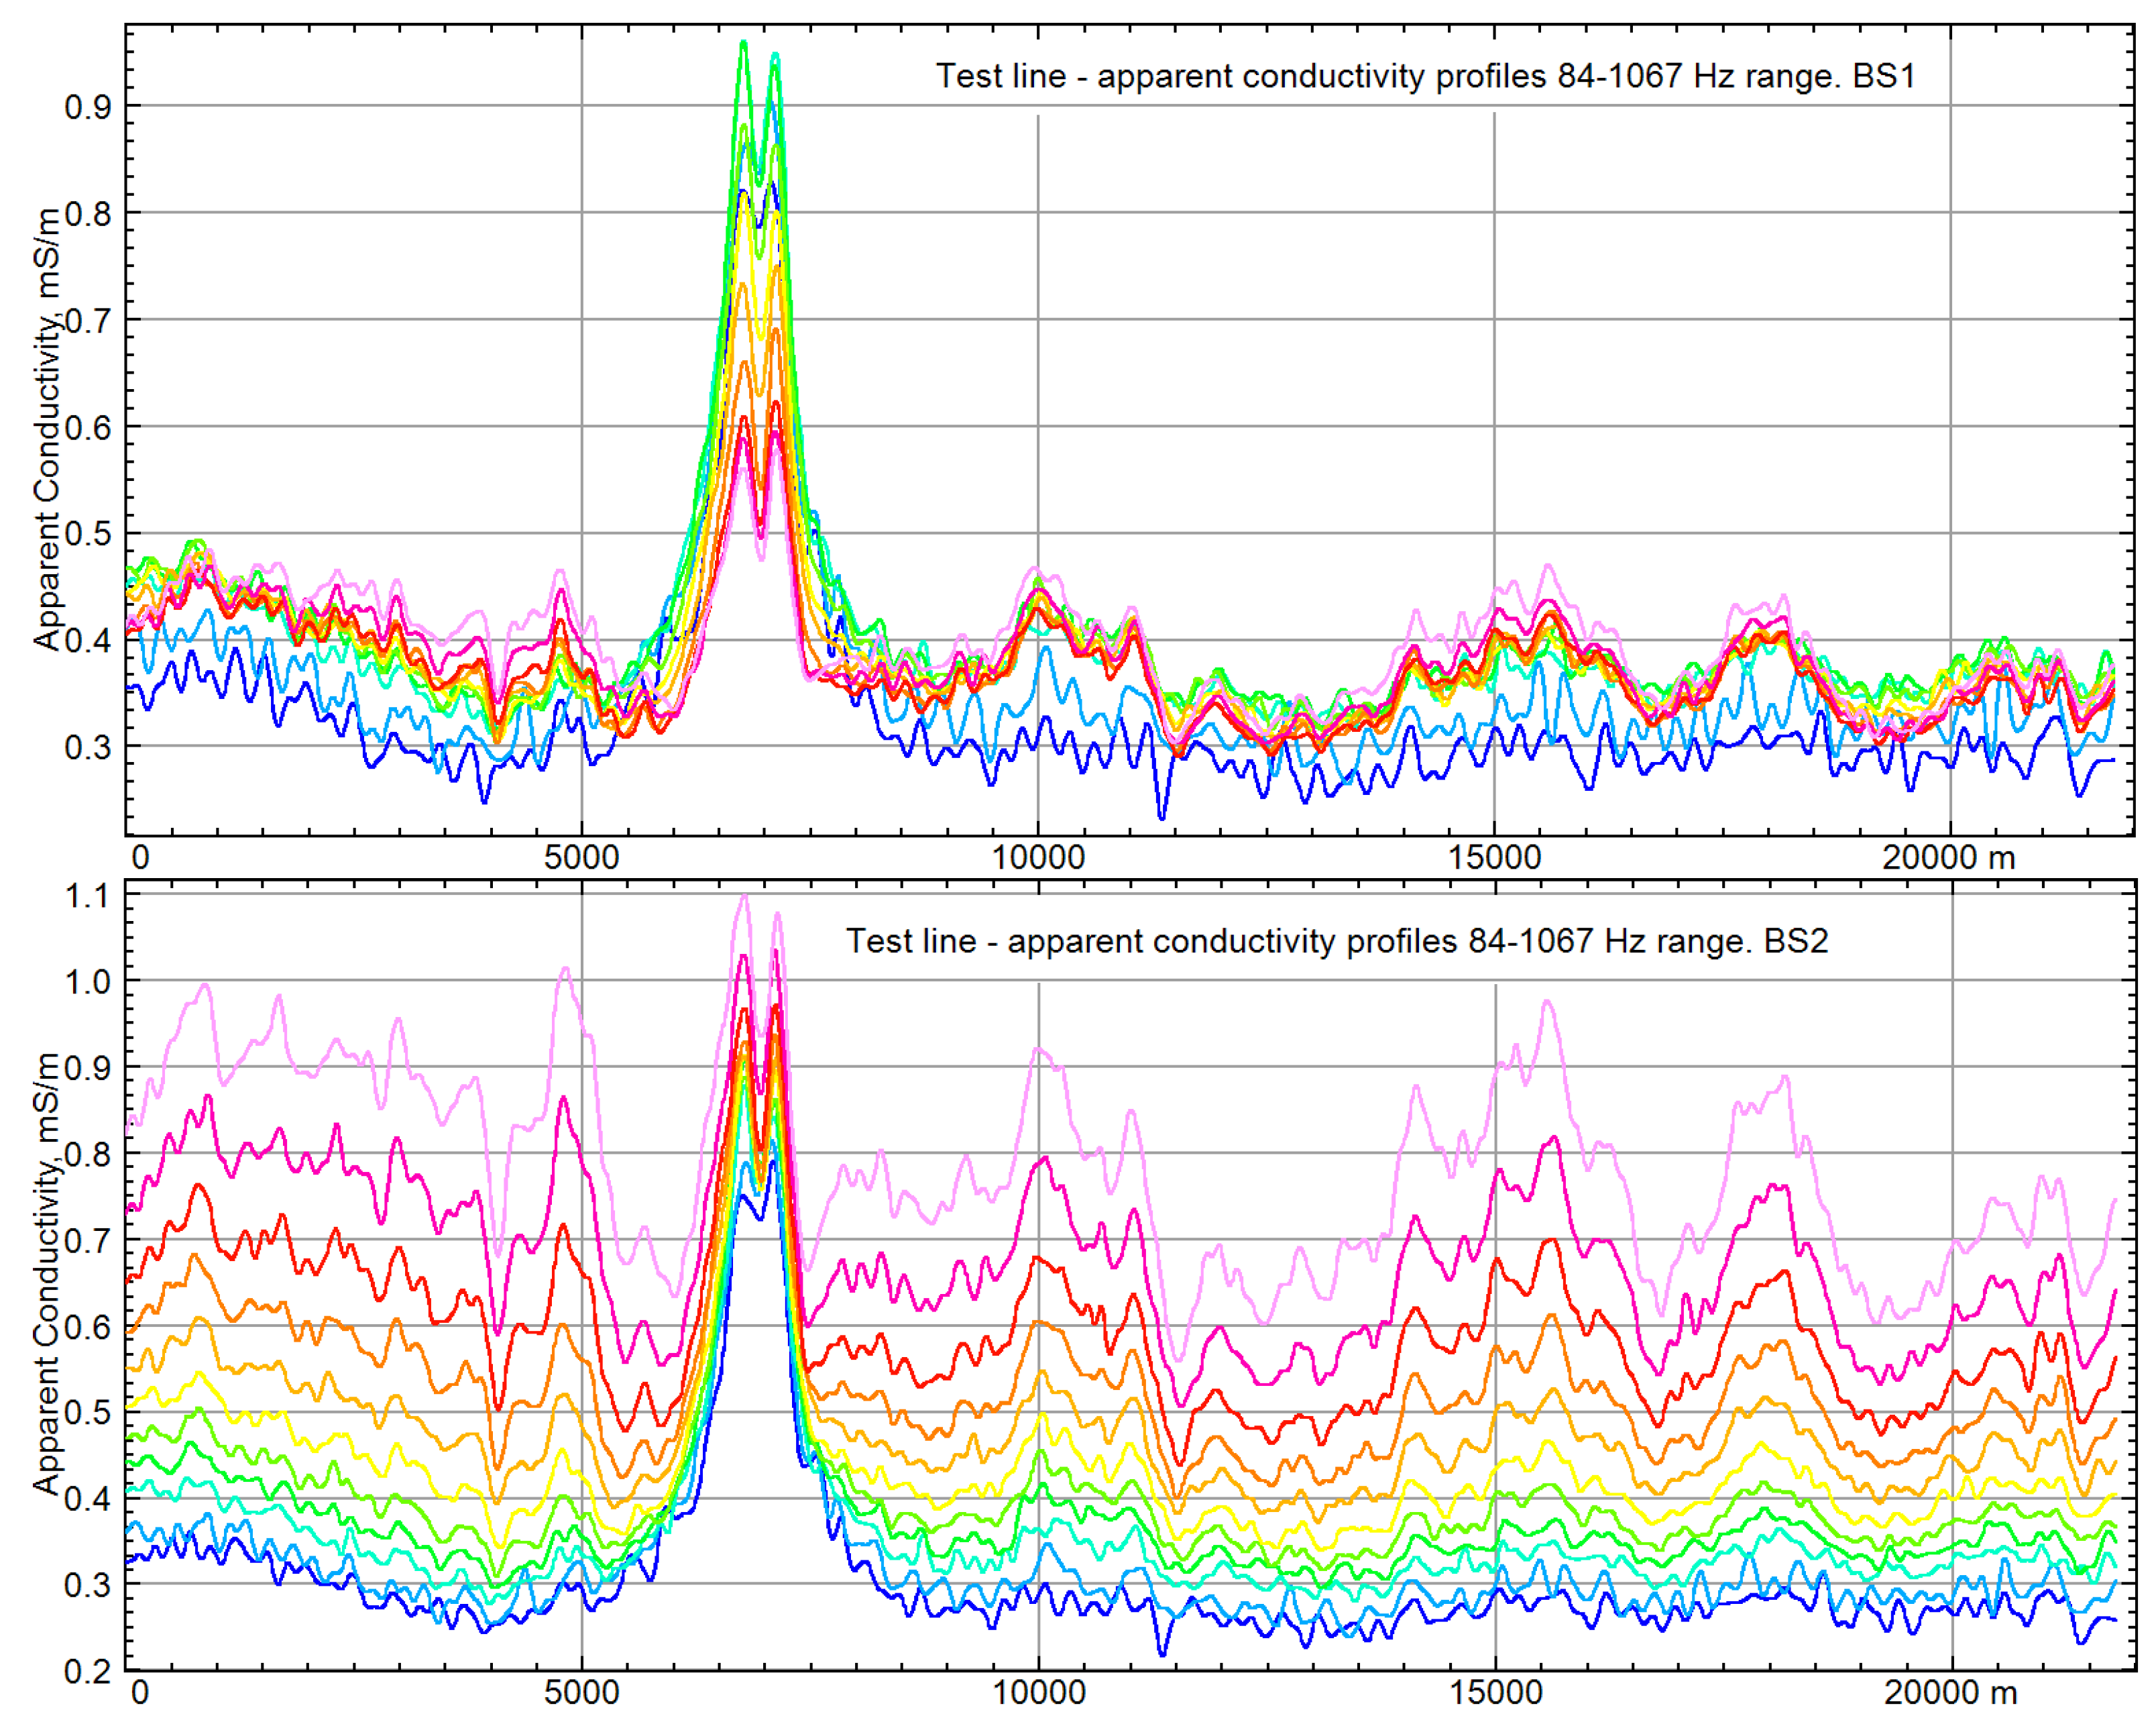Select the BS1 chart title text
The height and width of the screenshot is (1724, 2156).
1425,77
